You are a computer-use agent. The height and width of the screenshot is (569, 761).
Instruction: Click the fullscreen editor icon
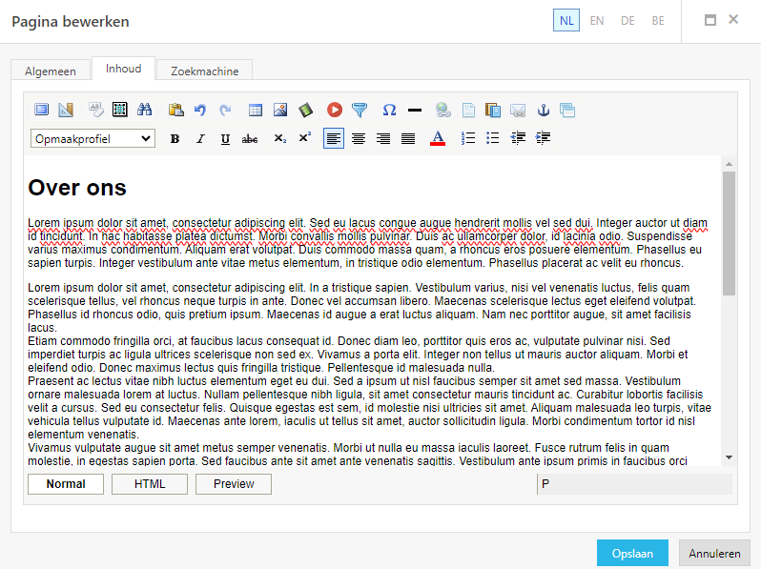tap(42, 110)
